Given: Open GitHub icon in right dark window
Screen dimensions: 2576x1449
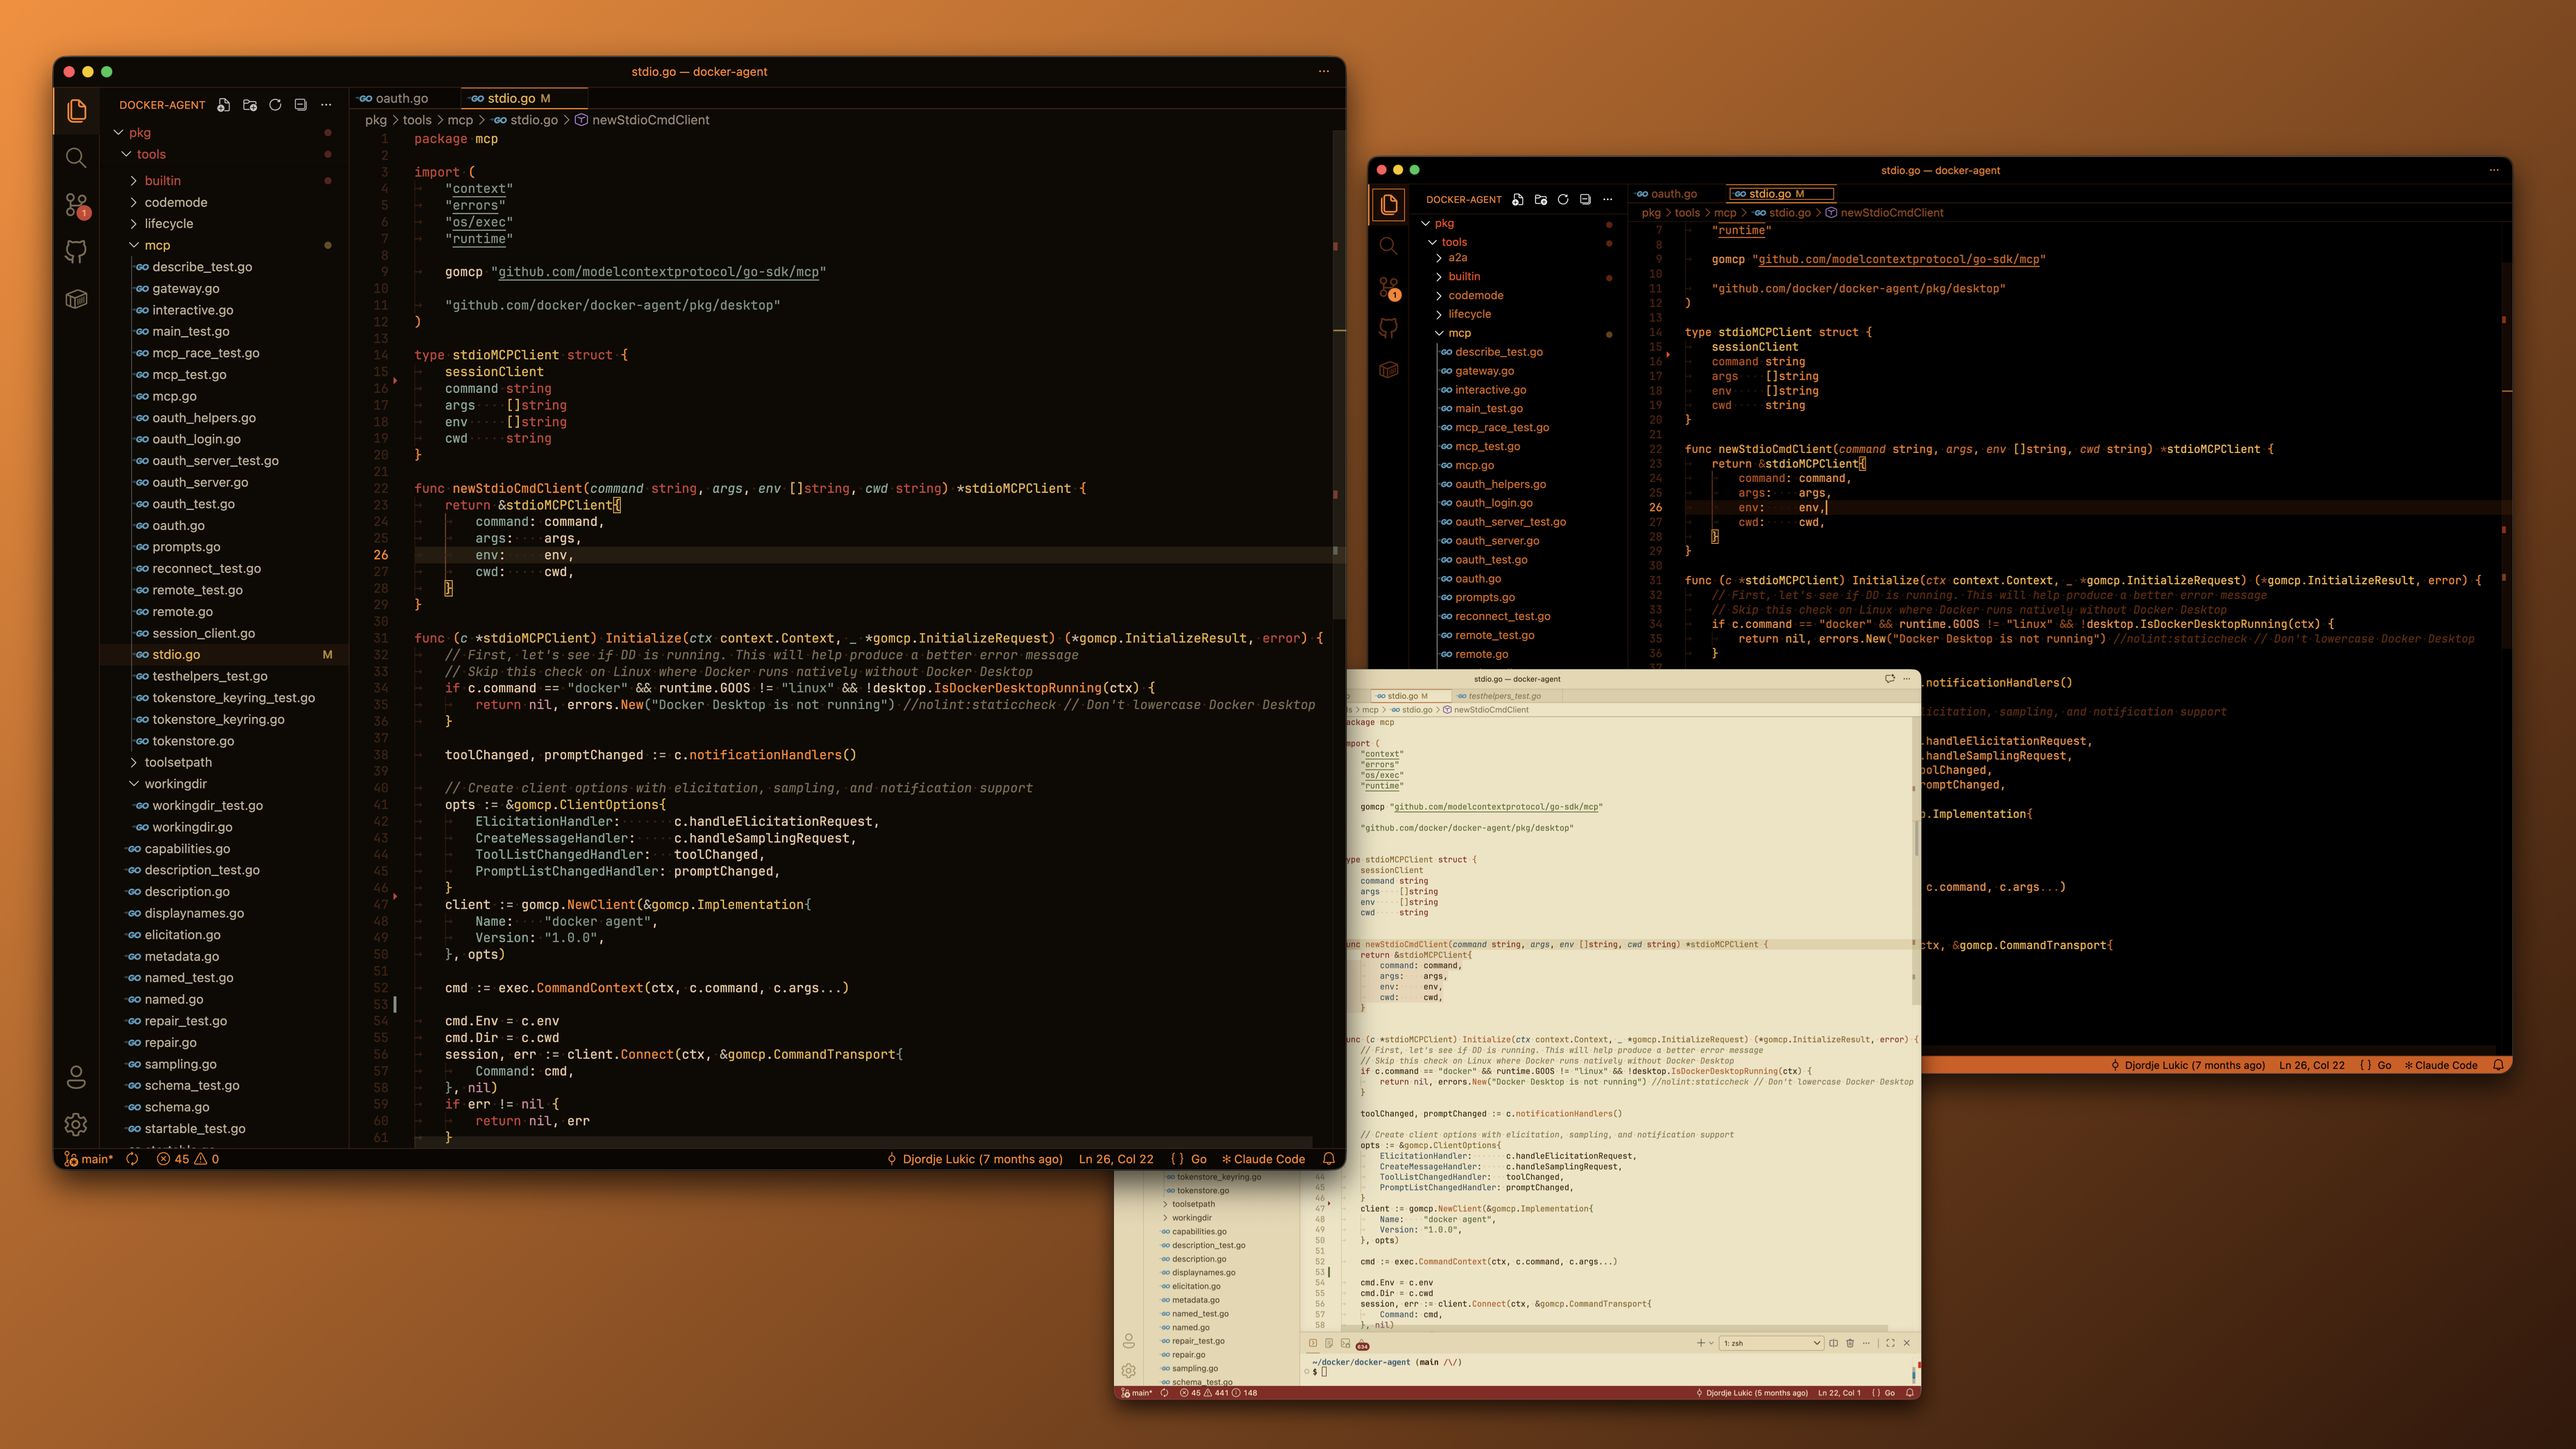Looking at the screenshot, I should (x=1388, y=328).
